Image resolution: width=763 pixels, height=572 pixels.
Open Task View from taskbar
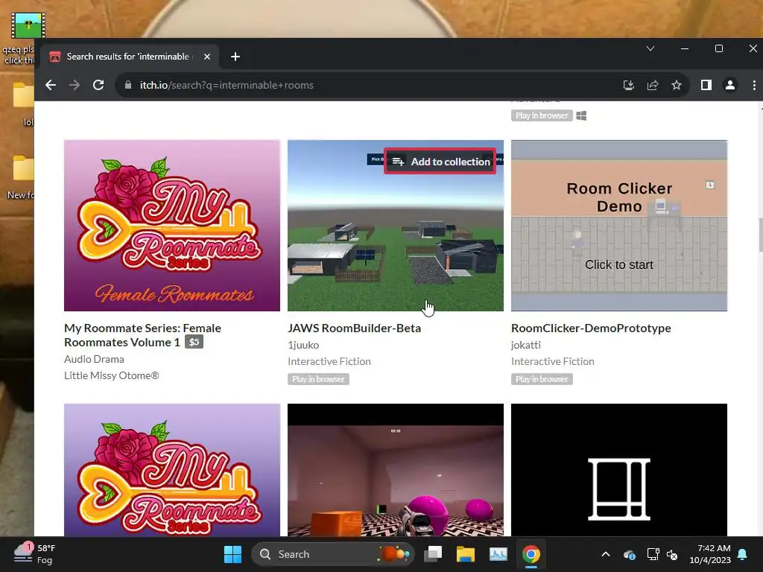pos(433,554)
